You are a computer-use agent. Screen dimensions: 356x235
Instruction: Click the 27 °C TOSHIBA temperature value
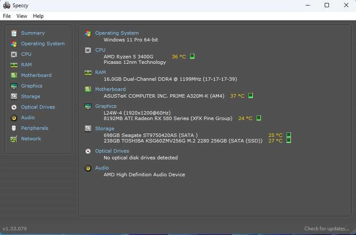click(276, 141)
